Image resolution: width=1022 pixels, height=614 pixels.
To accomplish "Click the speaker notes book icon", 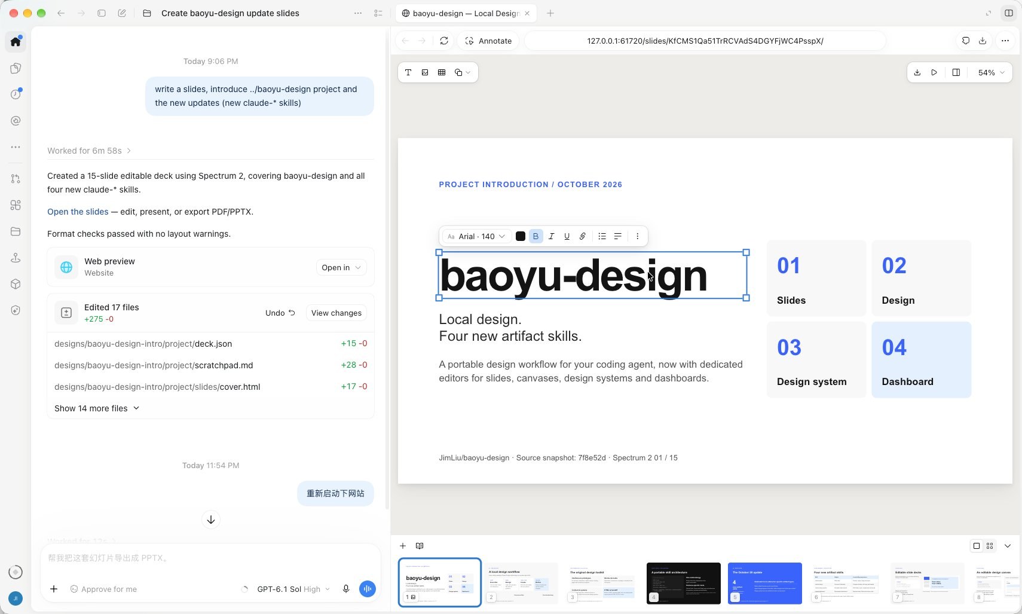I will coord(420,546).
